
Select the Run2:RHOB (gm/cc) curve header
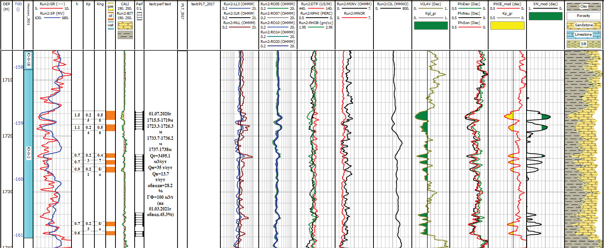click(316, 23)
